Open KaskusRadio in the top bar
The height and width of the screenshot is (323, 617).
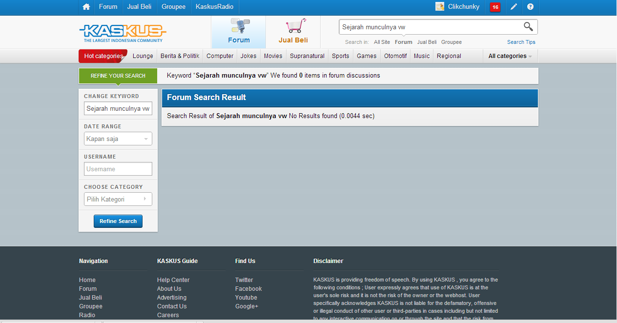[x=214, y=7]
